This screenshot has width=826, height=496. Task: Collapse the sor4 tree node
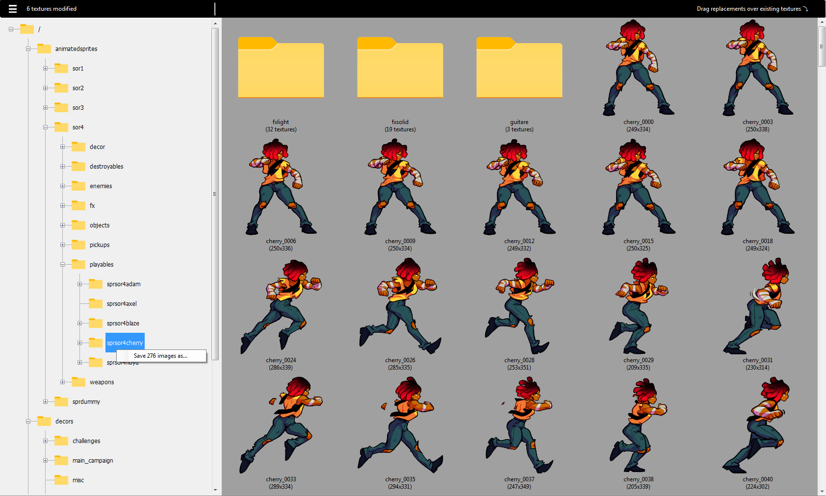coord(45,127)
